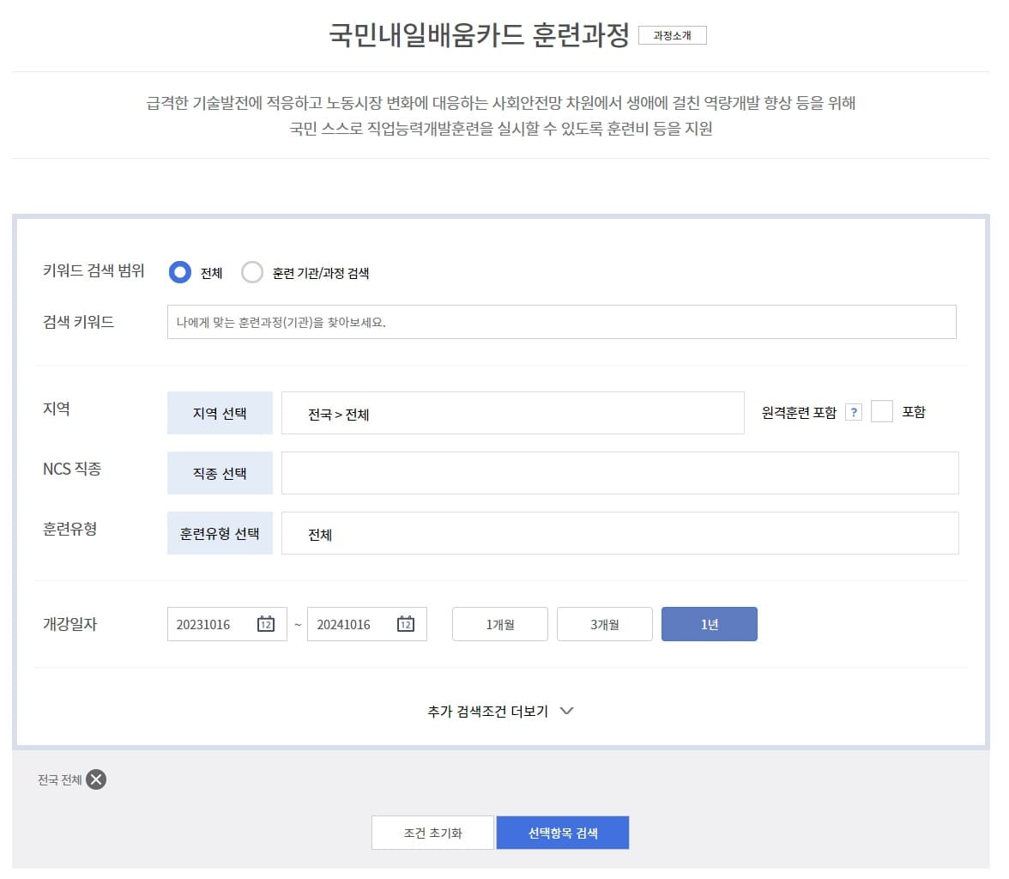Open the 직종 선택 NCS job selector
The height and width of the screenshot is (879, 1009).
click(x=220, y=472)
